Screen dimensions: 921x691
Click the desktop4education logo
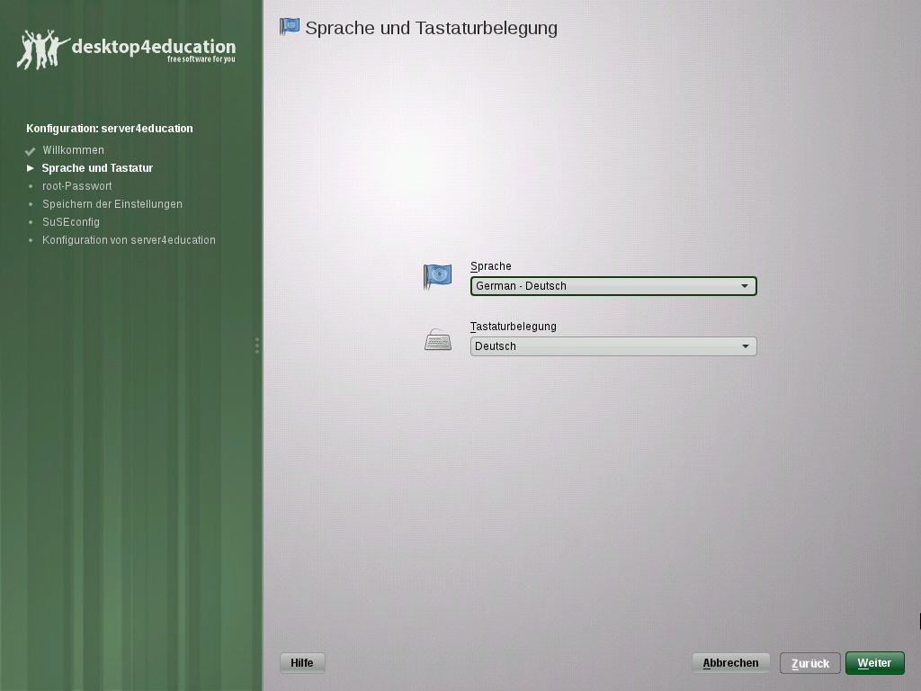click(x=127, y=49)
